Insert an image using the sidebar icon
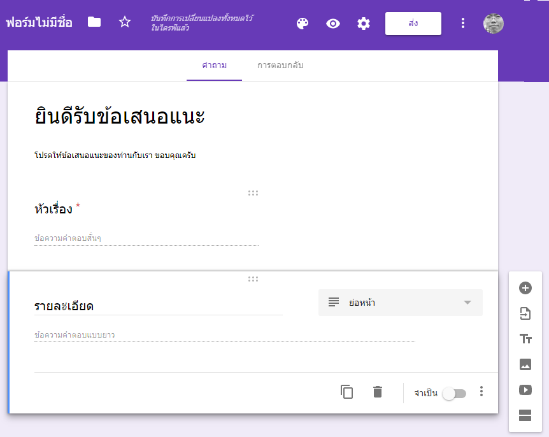 coord(525,364)
